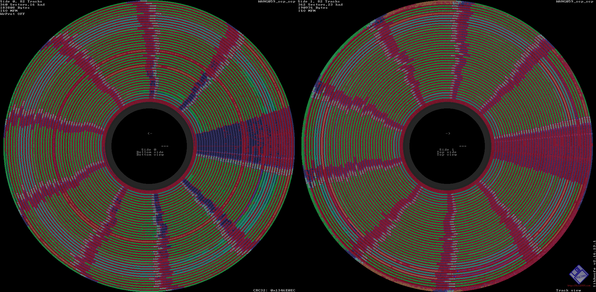596x292 pixels.
Task: Click the 'Top view' label
Action: [x=447, y=155]
